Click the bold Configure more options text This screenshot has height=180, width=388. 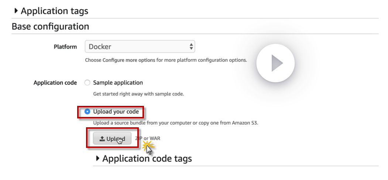[x=129, y=60]
